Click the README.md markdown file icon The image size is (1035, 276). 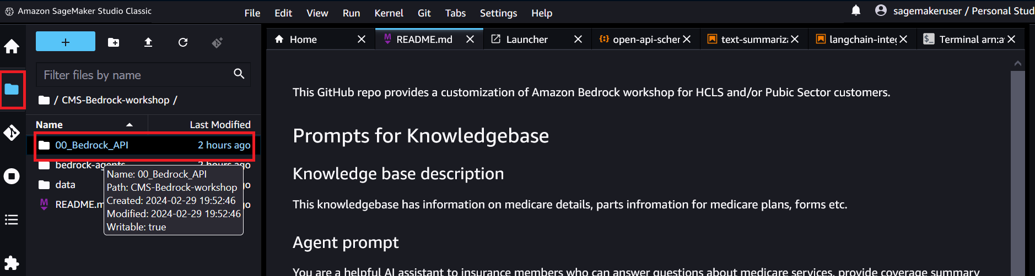(x=44, y=205)
